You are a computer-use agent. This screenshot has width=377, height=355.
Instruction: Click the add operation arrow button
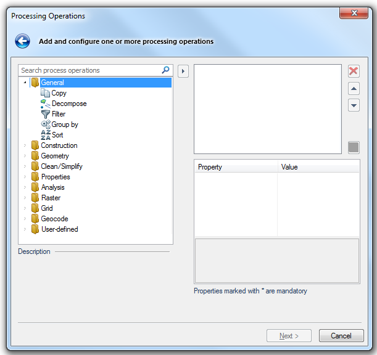tap(183, 71)
